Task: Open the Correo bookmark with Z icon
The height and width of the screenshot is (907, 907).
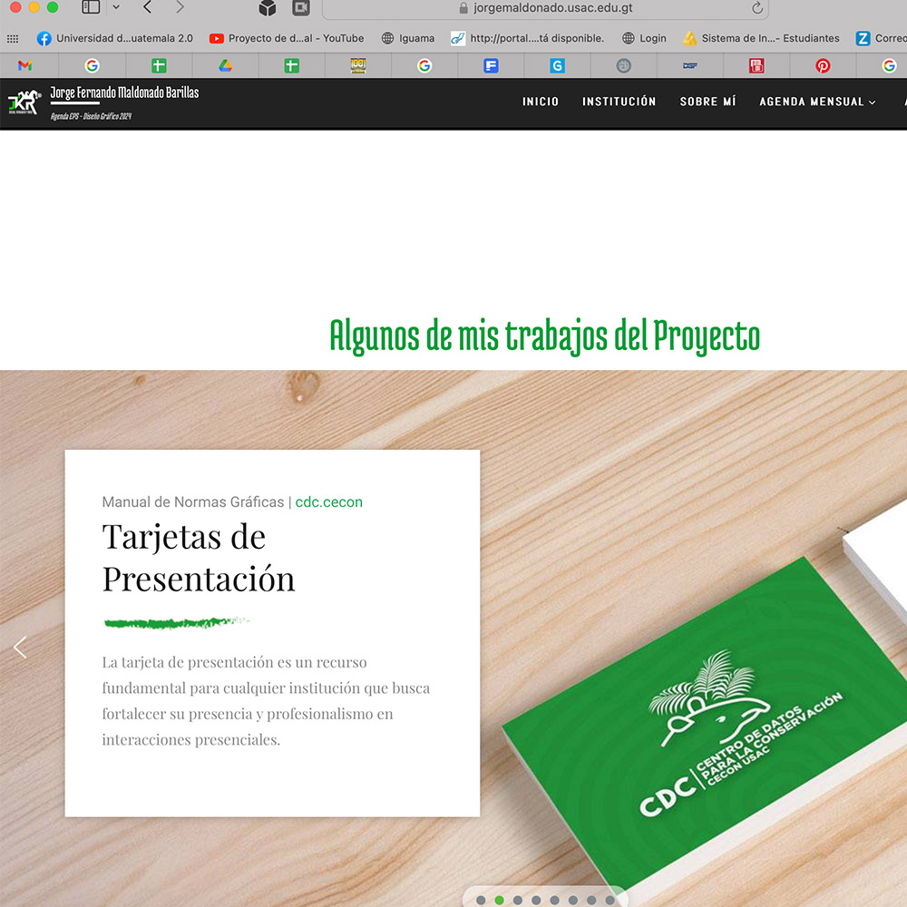Action: 881,39
